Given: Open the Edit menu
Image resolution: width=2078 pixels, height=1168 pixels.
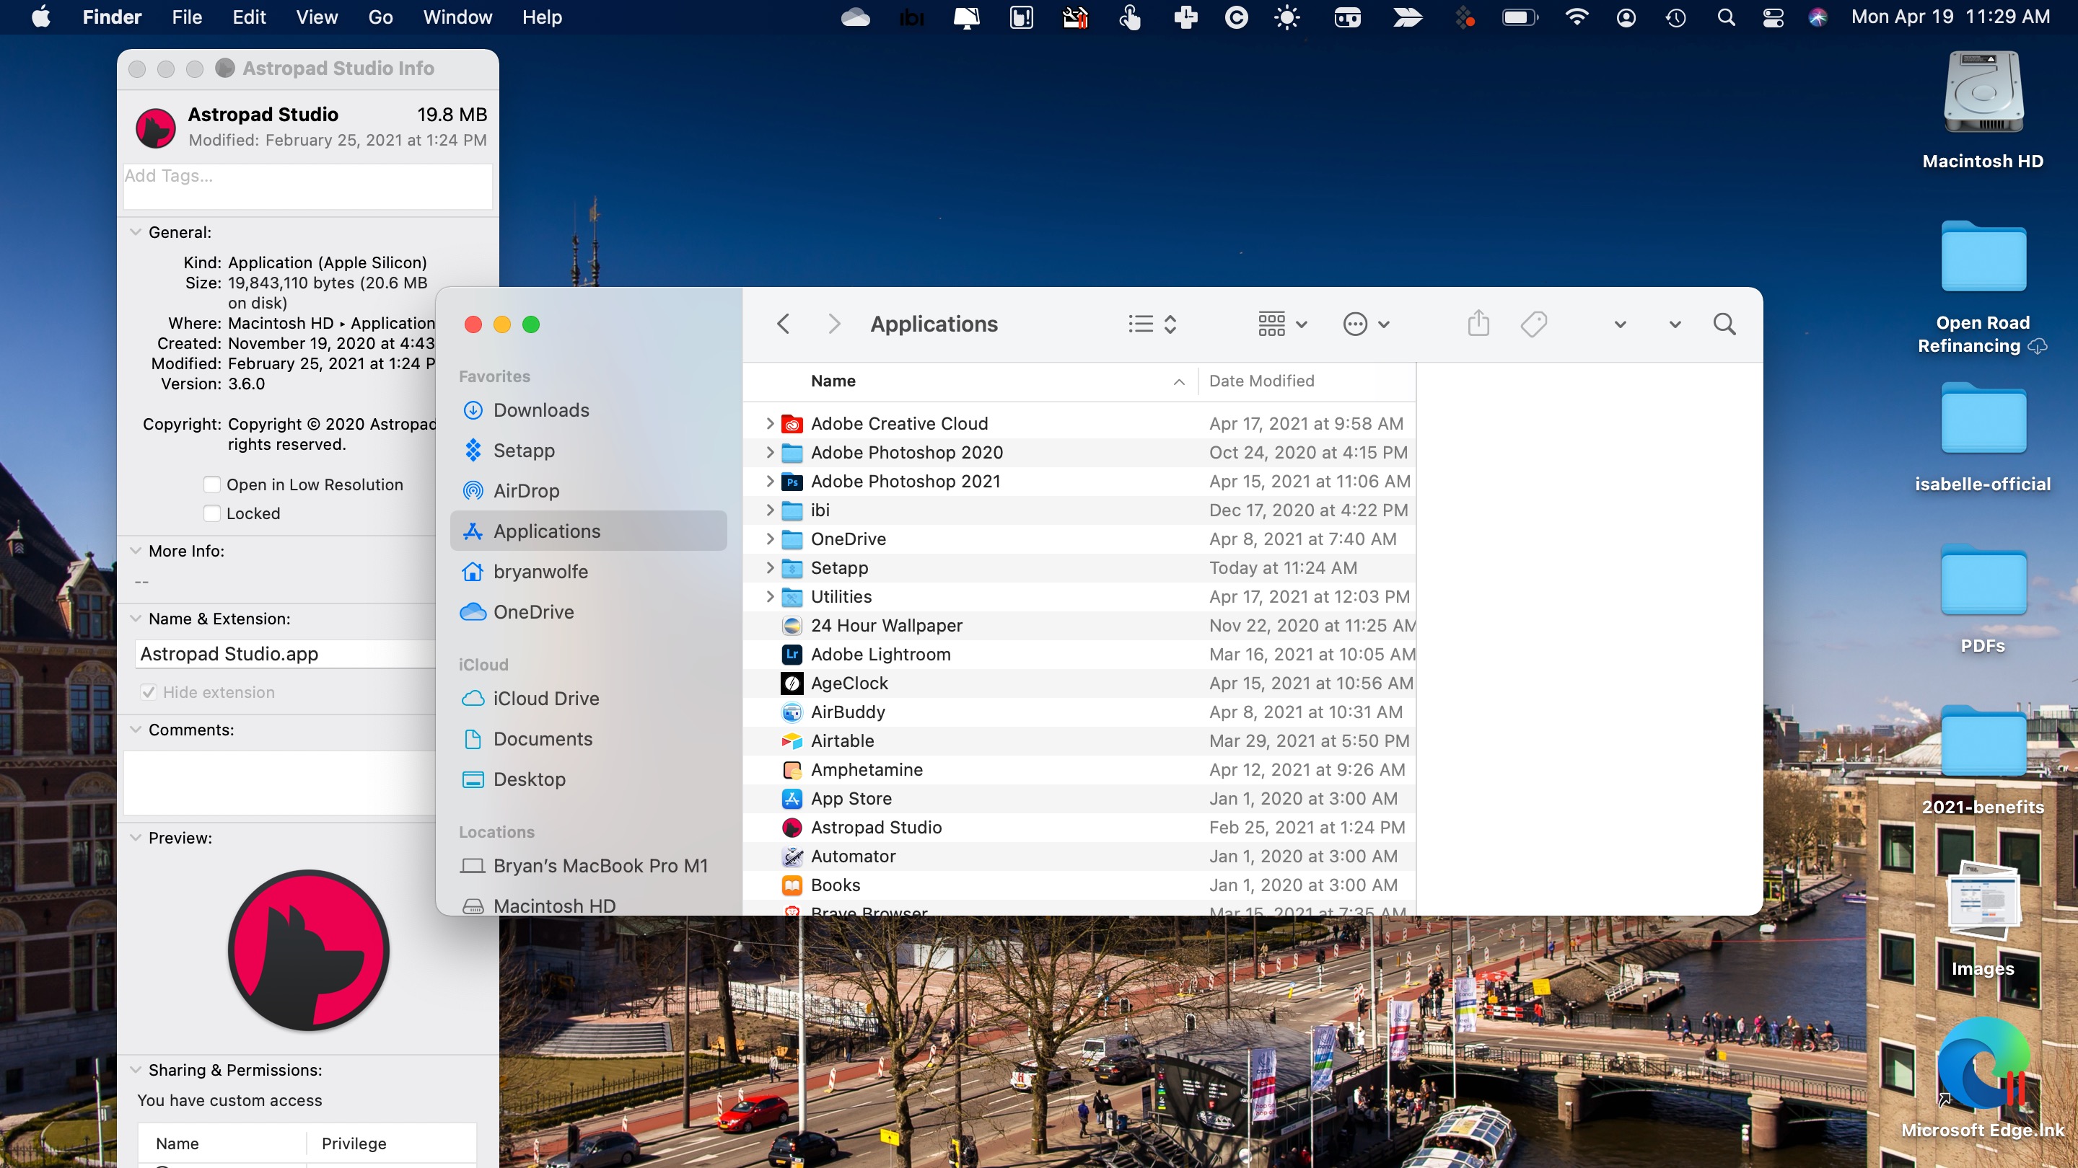Looking at the screenshot, I should (x=248, y=17).
